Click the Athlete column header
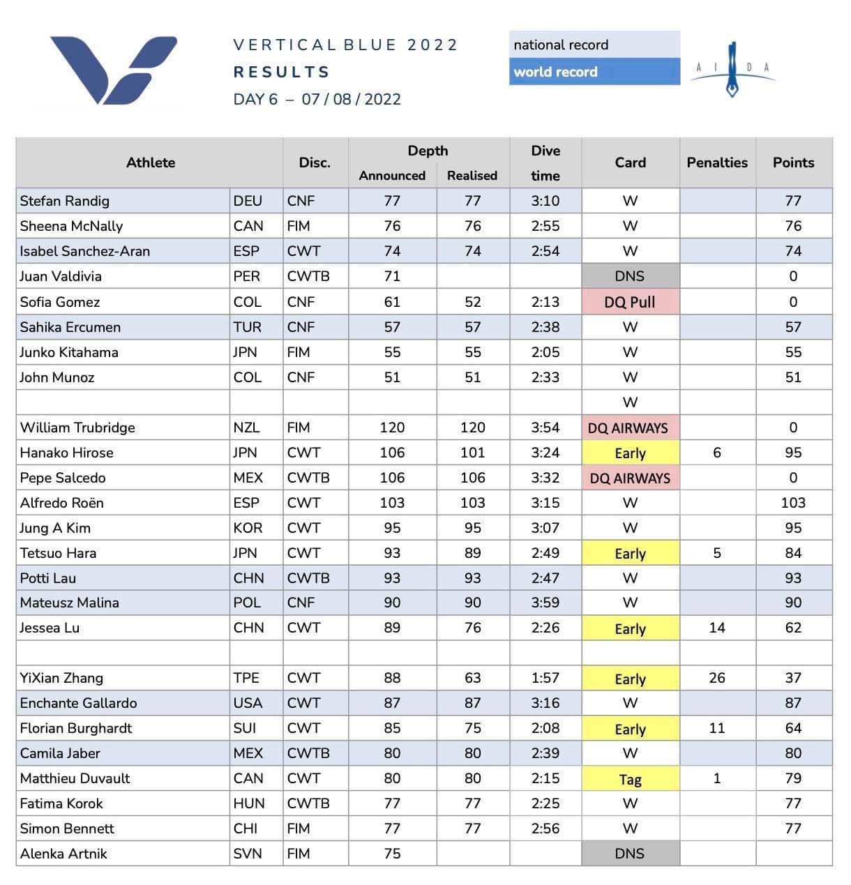851x885 pixels. [x=150, y=162]
